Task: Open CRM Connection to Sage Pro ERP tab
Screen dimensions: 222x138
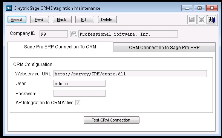Action: (x=164, y=48)
